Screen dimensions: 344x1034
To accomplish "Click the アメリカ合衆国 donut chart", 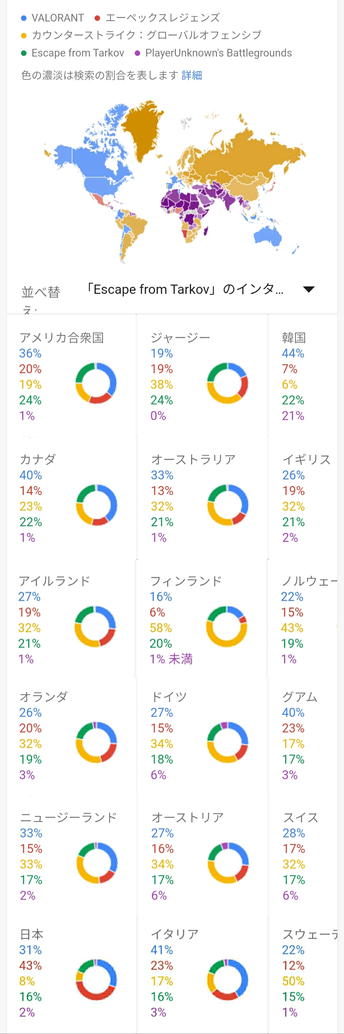I will [x=96, y=383].
